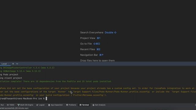Click the 'did not set the base configuration' warning line
Viewport: 196px width, 110px height.
(98, 88)
